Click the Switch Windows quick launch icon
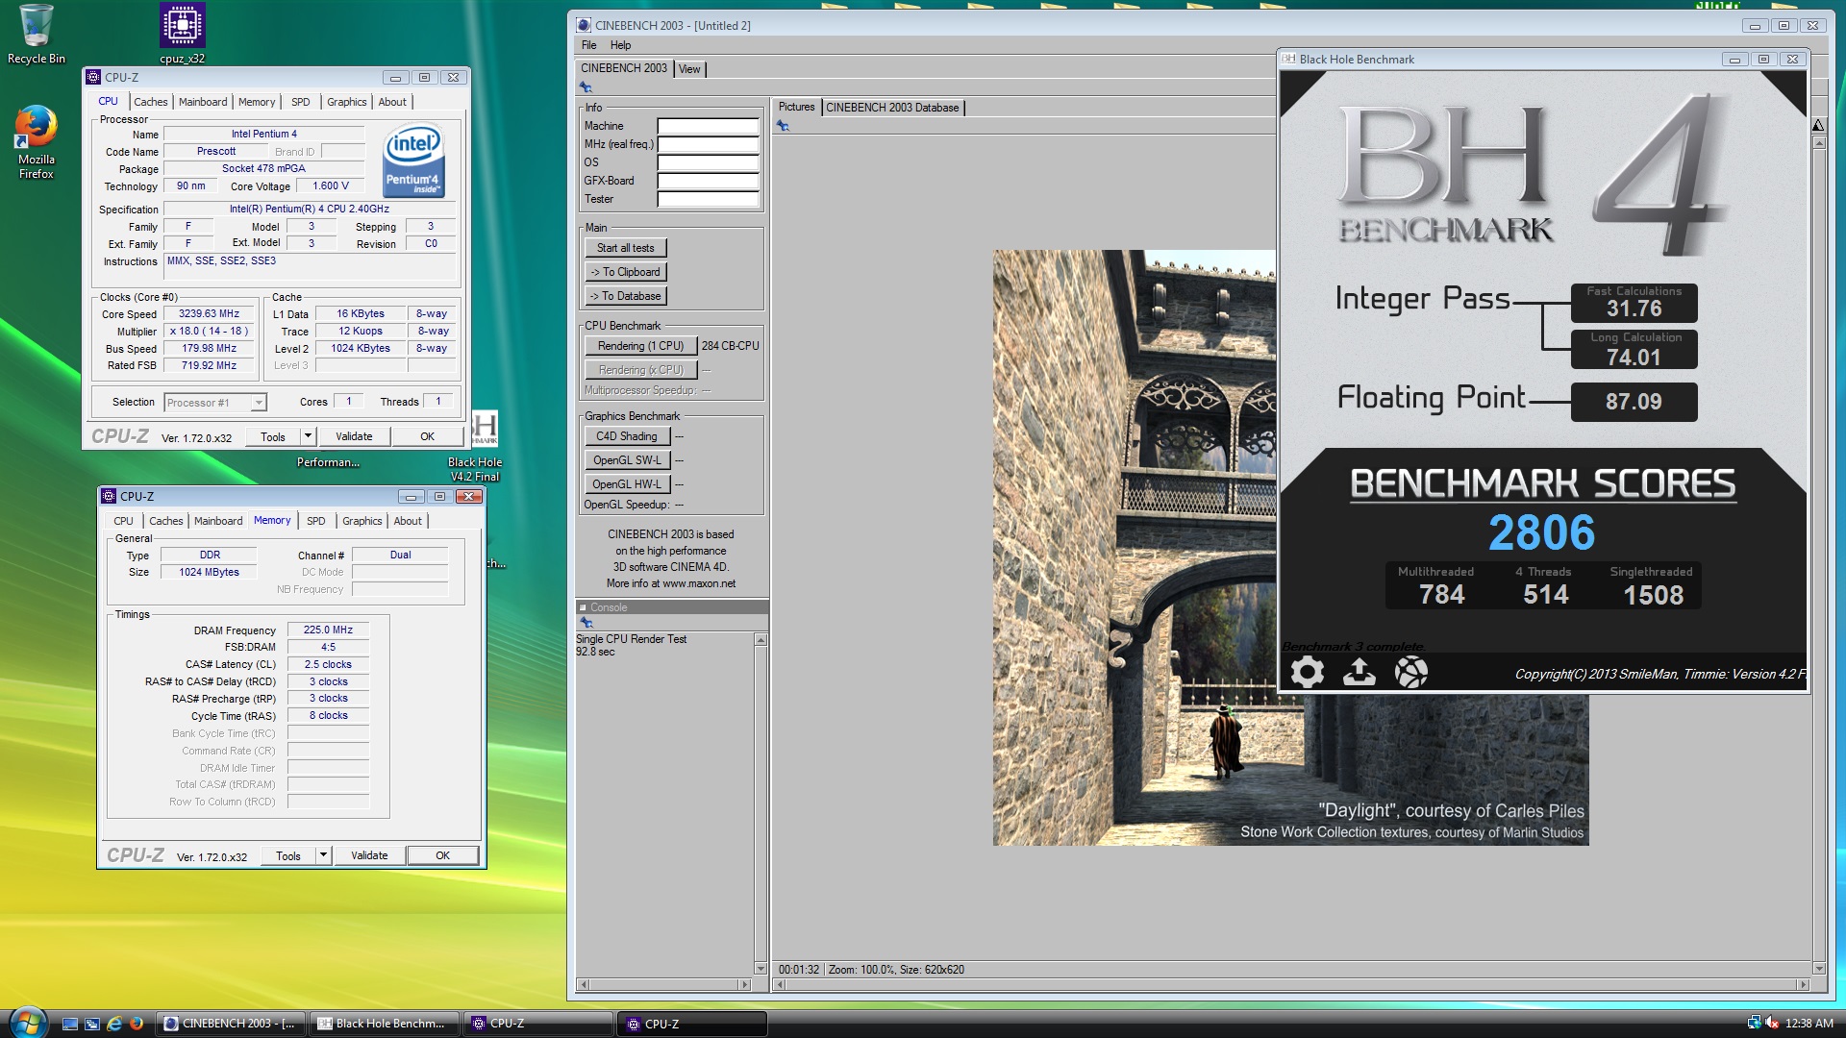The image size is (1846, 1038). coord(91,1024)
